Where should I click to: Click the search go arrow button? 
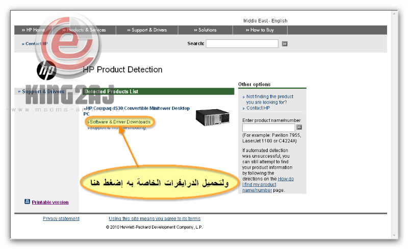tap(285, 44)
